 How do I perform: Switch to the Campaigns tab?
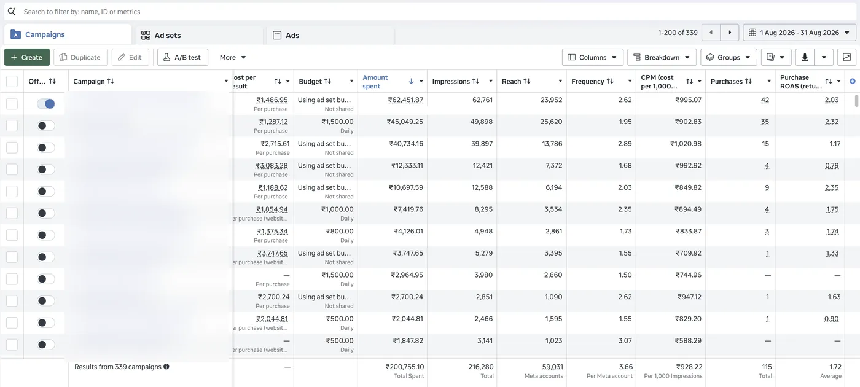(68, 35)
